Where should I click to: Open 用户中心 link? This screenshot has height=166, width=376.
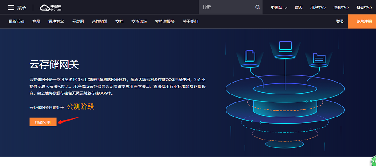point(318,8)
